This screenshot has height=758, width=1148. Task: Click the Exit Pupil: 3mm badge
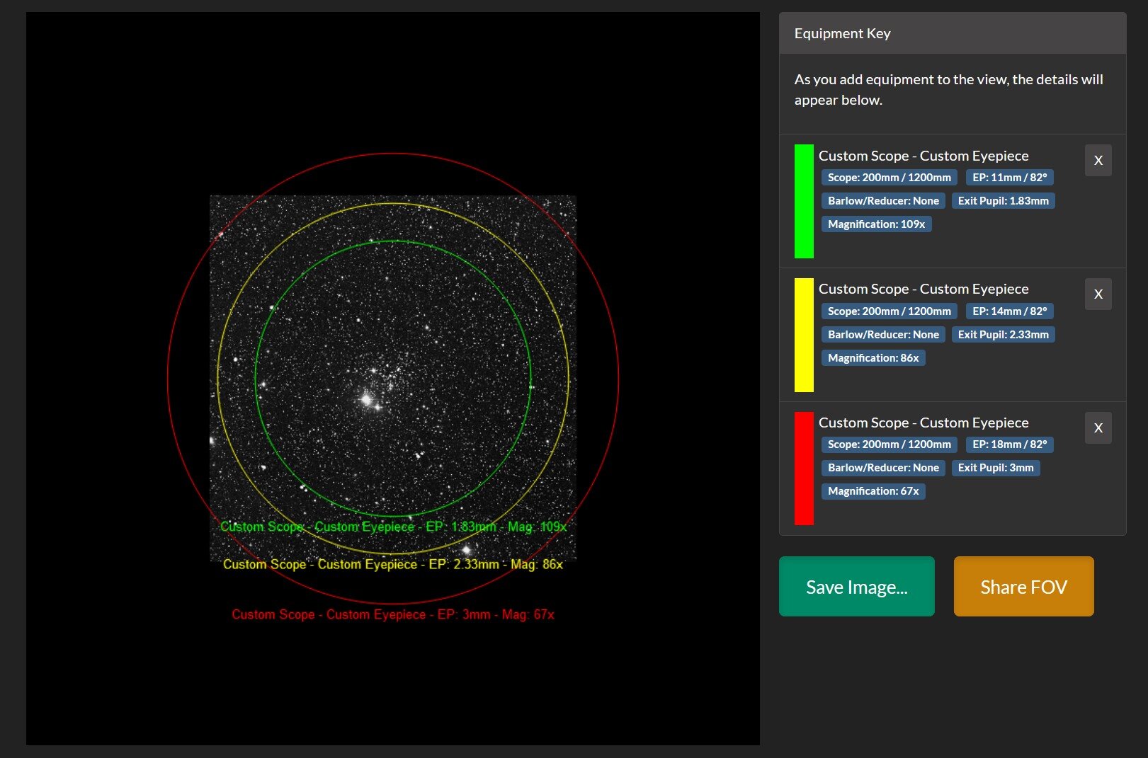995,468
